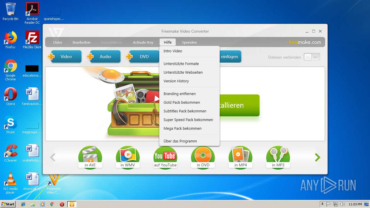Select the 'in MP3' conversion icon
The width and height of the screenshot is (370, 208).
pyautogui.click(x=278, y=157)
